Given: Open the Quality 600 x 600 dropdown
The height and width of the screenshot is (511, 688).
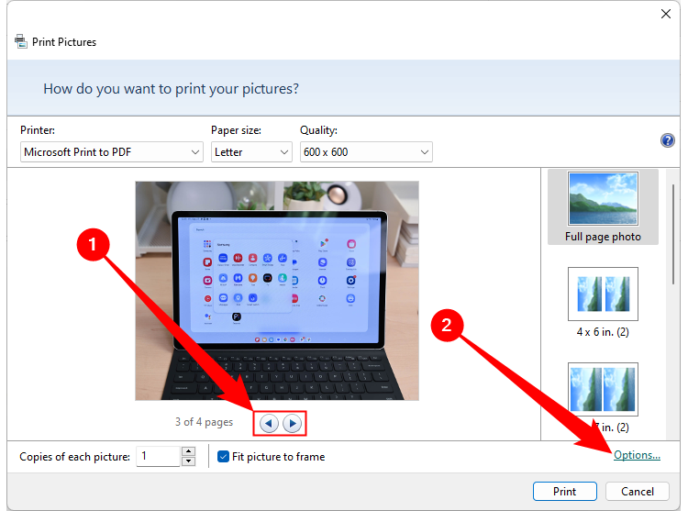Looking at the screenshot, I should coord(366,151).
